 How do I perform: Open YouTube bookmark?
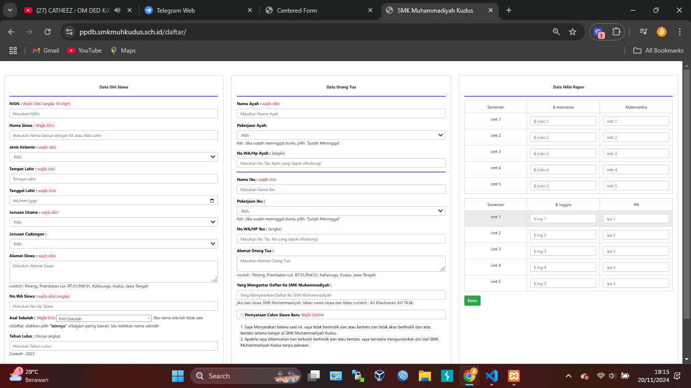coord(84,51)
